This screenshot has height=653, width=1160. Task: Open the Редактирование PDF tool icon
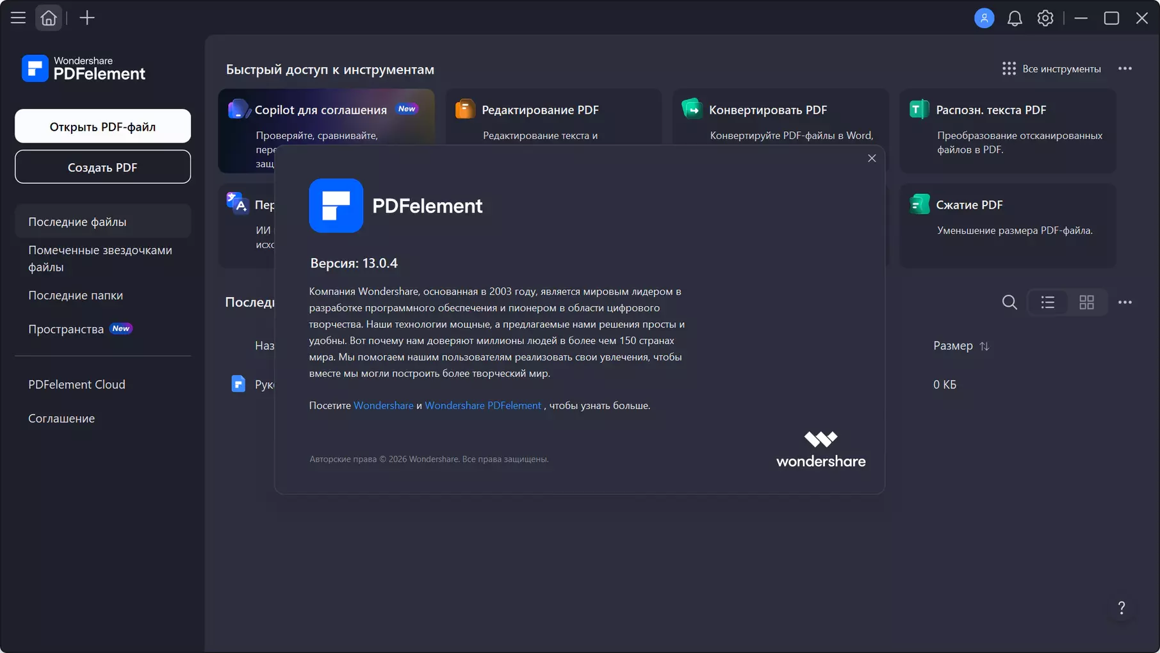coord(465,109)
